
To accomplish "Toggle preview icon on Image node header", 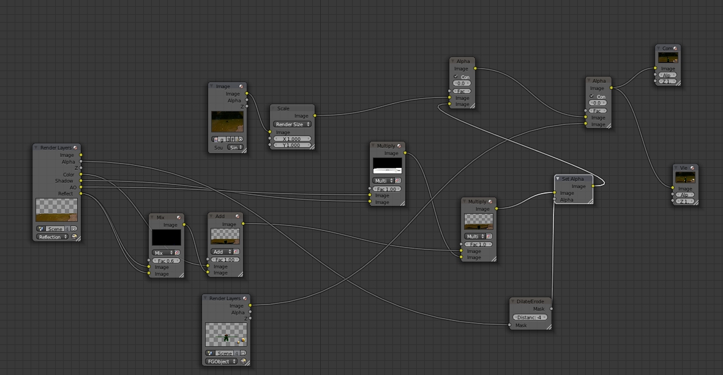I will pyautogui.click(x=241, y=86).
